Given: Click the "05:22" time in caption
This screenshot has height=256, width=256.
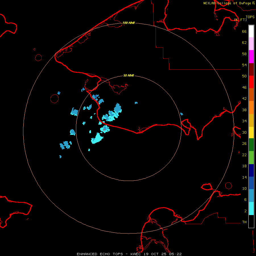Looking at the screenshot, I should point(175,254).
